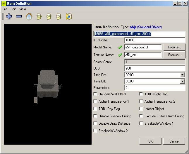Close the Item Definition window
Screen dimensions: 189x154
click(185, 4)
